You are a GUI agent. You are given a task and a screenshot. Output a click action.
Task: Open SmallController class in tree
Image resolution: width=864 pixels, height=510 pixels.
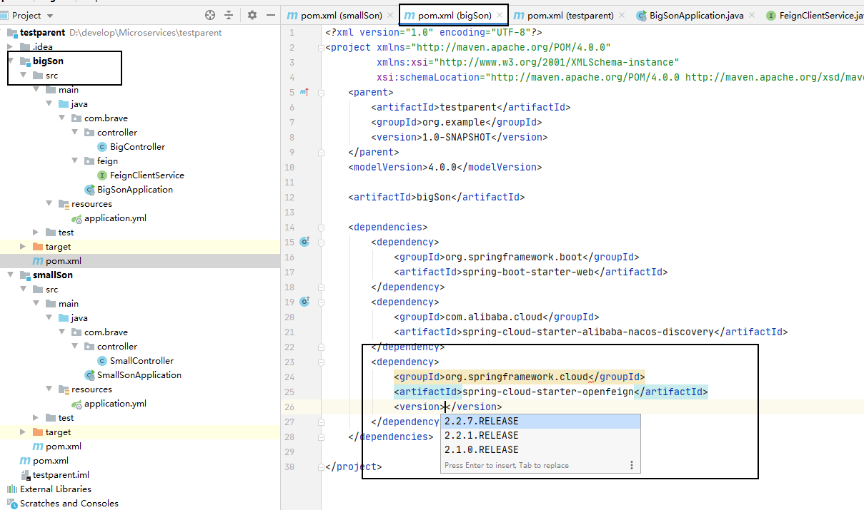click(x=141, y=360)
